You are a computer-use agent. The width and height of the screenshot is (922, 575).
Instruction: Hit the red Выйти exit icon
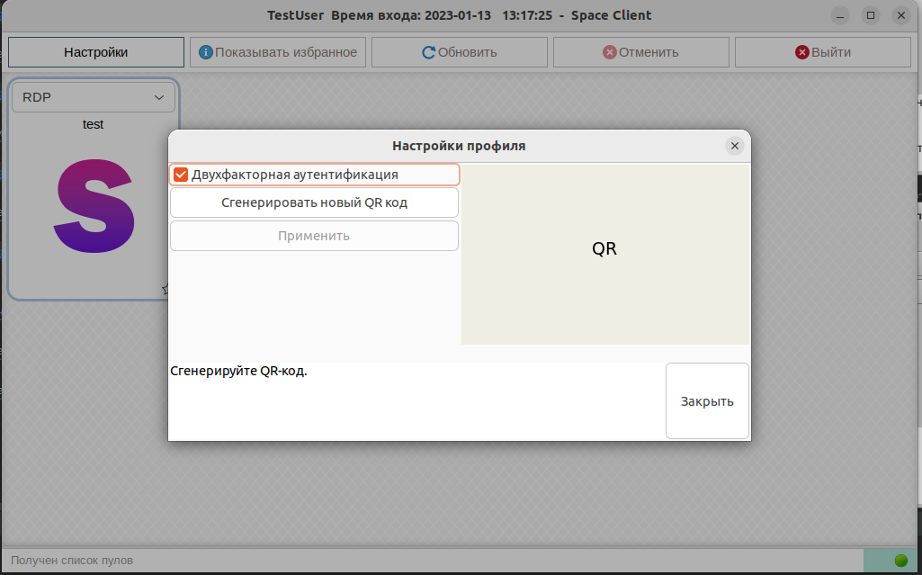[x=801, y=52]
